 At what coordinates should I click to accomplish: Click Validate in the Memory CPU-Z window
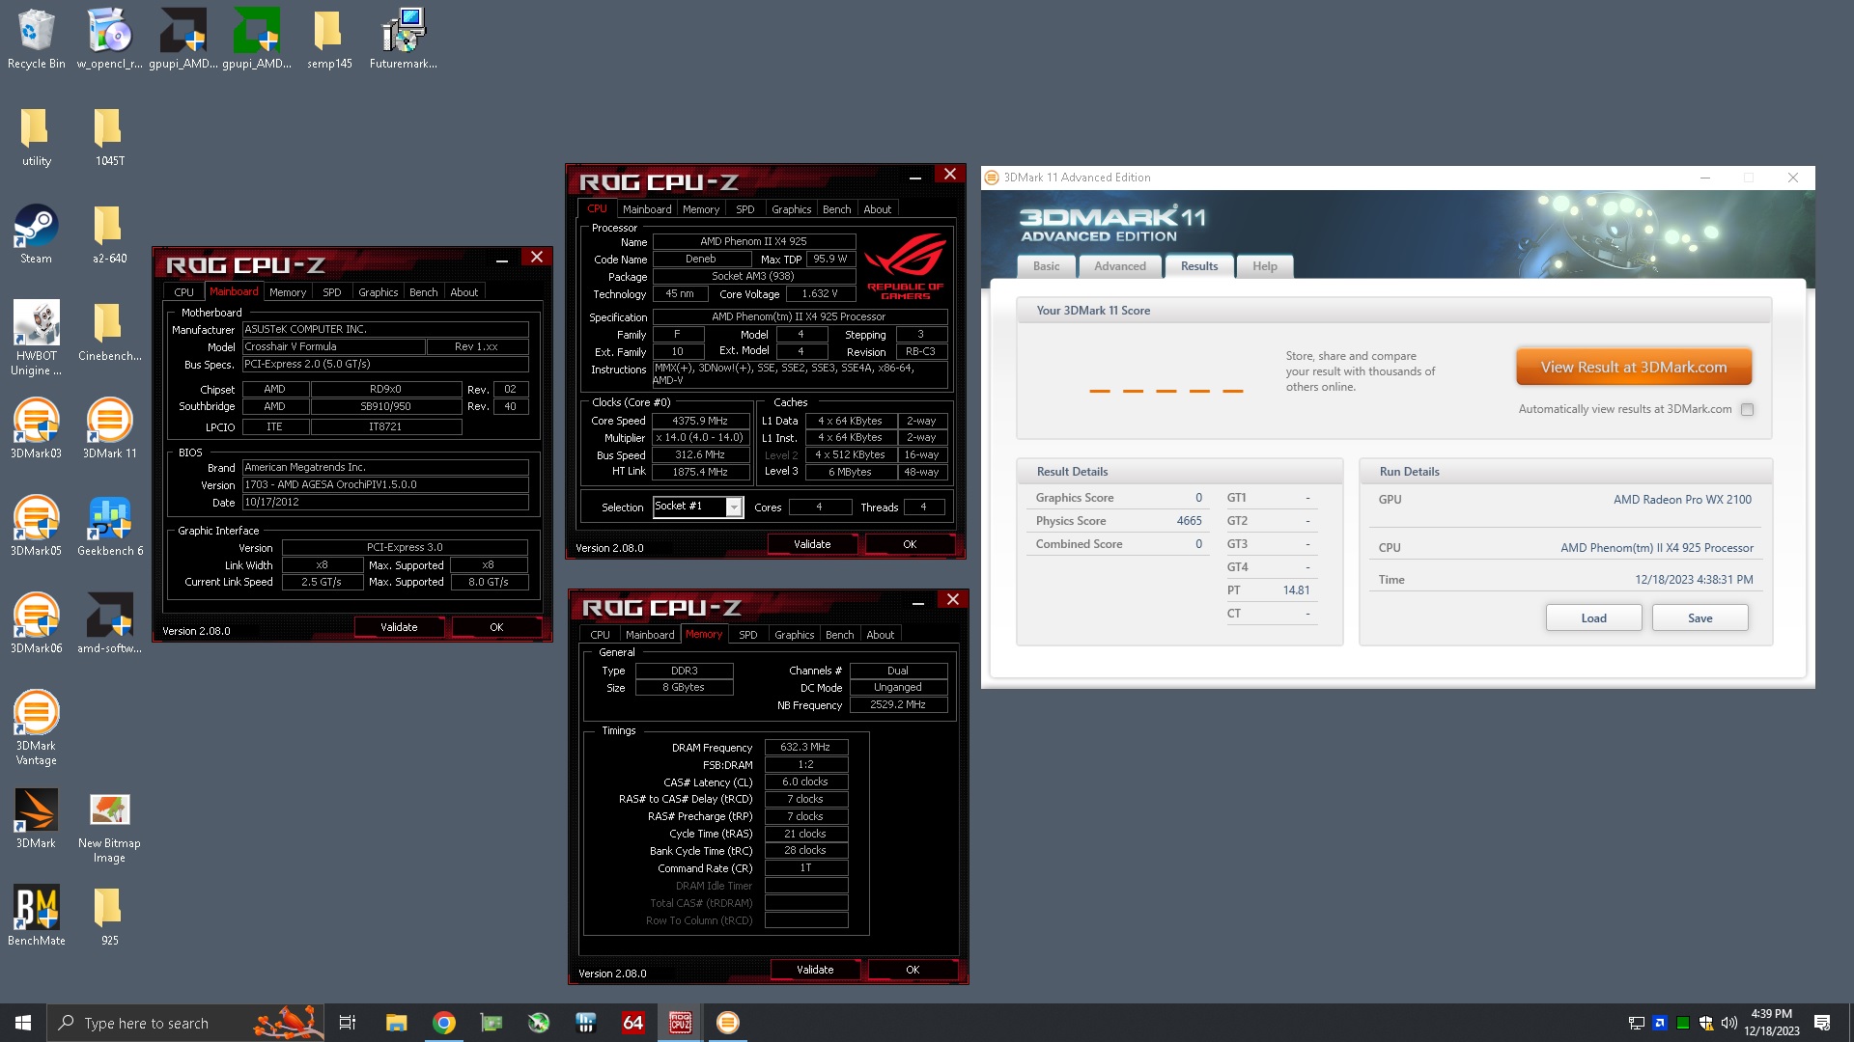815,970
